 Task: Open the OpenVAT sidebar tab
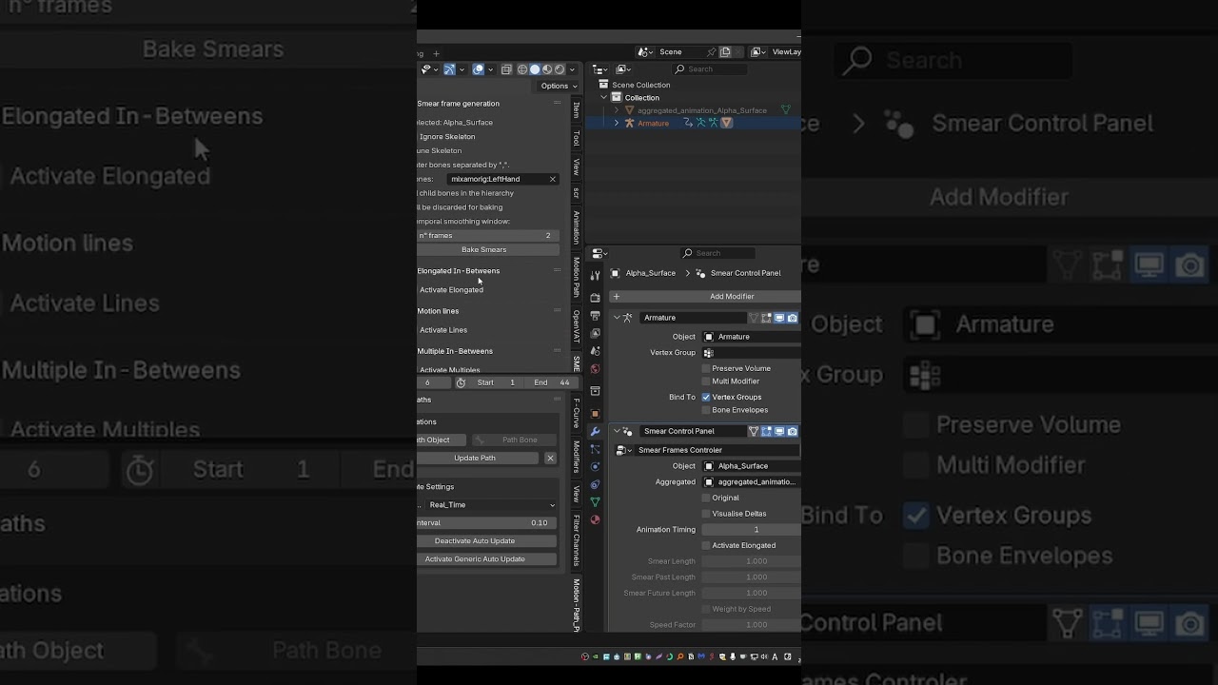coord(576,327)
